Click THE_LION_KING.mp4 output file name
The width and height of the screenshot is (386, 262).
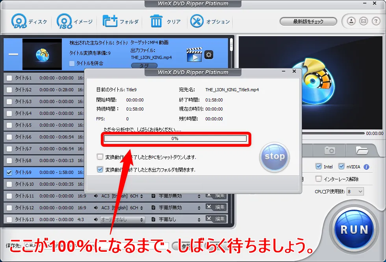151,57
